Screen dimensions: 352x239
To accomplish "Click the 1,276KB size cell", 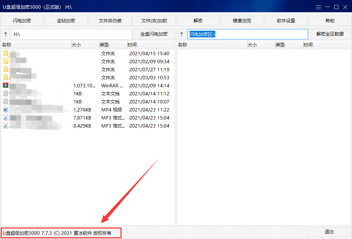I will tap(82, 110).
